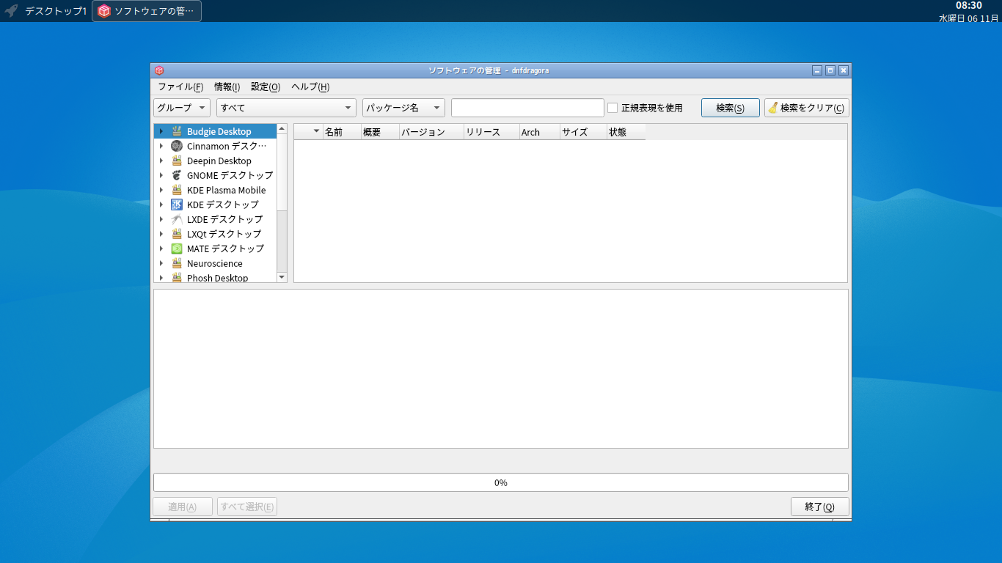
Task: Click the 概要 column header
Action: (x=380, y=132)
